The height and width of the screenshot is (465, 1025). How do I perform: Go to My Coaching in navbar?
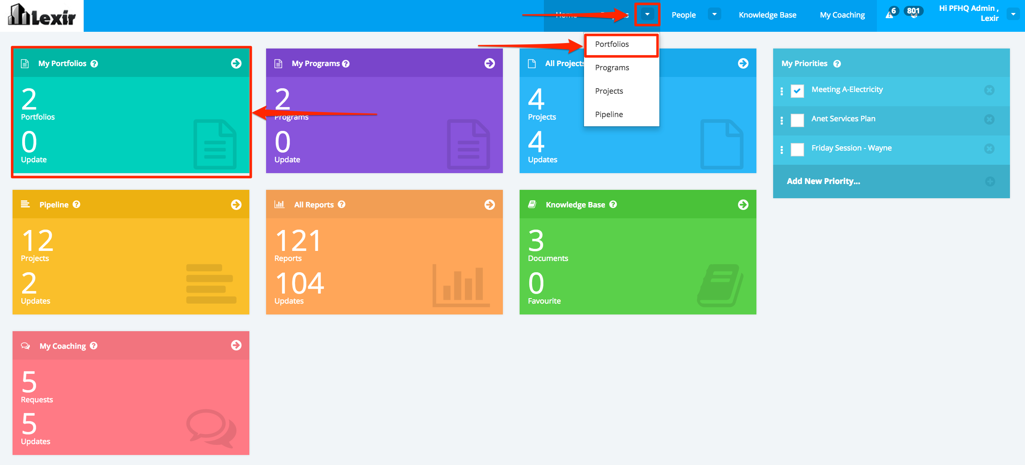pyautogui.click(x=842, y=15)
